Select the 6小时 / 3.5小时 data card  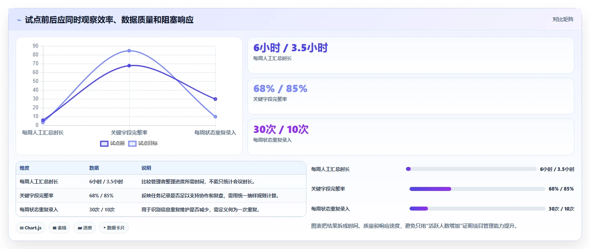[x=411, y=55]
